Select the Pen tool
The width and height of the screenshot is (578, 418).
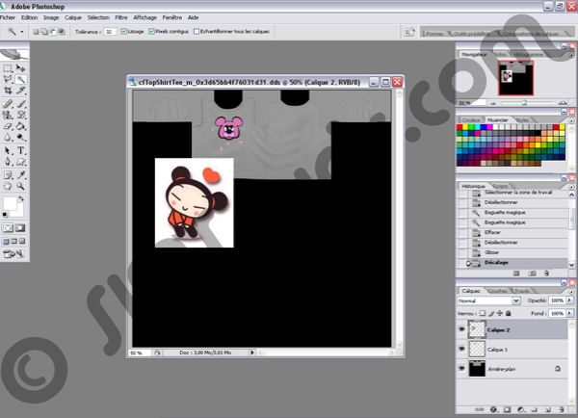click(x=8, y=162)
